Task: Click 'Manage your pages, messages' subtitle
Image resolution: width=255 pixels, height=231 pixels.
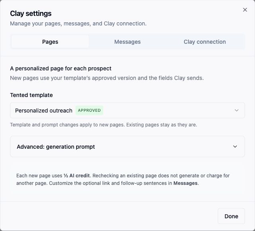Action: coord(78,23)
